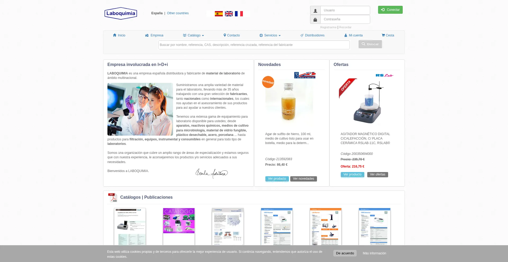Click the Ofertas section heading

pos(341,65)
